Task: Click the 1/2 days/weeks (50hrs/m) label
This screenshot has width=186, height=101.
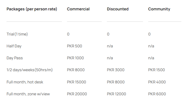Action: click(29, 70)
